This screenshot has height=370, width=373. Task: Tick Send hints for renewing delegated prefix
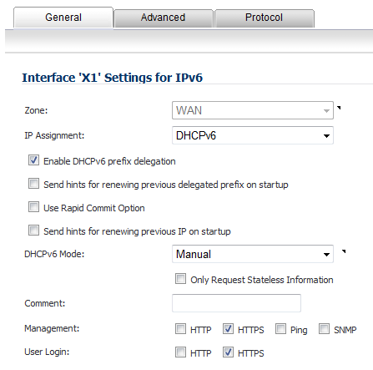pyautogui.click(x=33, y=184)
